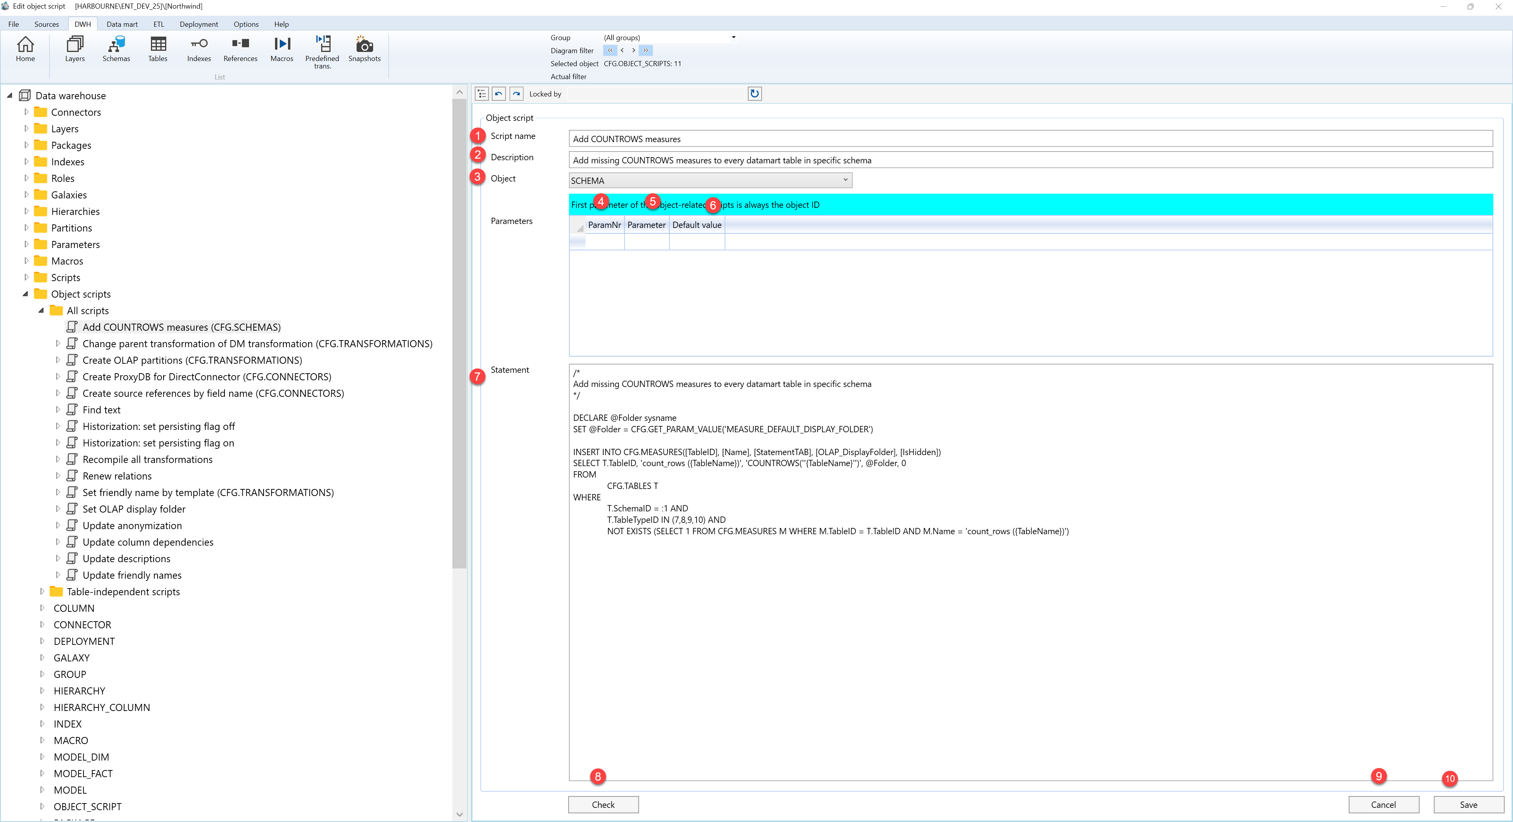Expand Table-independent scripts folder

point(42,591)
